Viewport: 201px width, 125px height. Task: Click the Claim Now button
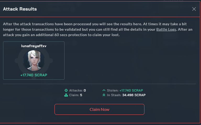tap(99, 109)
